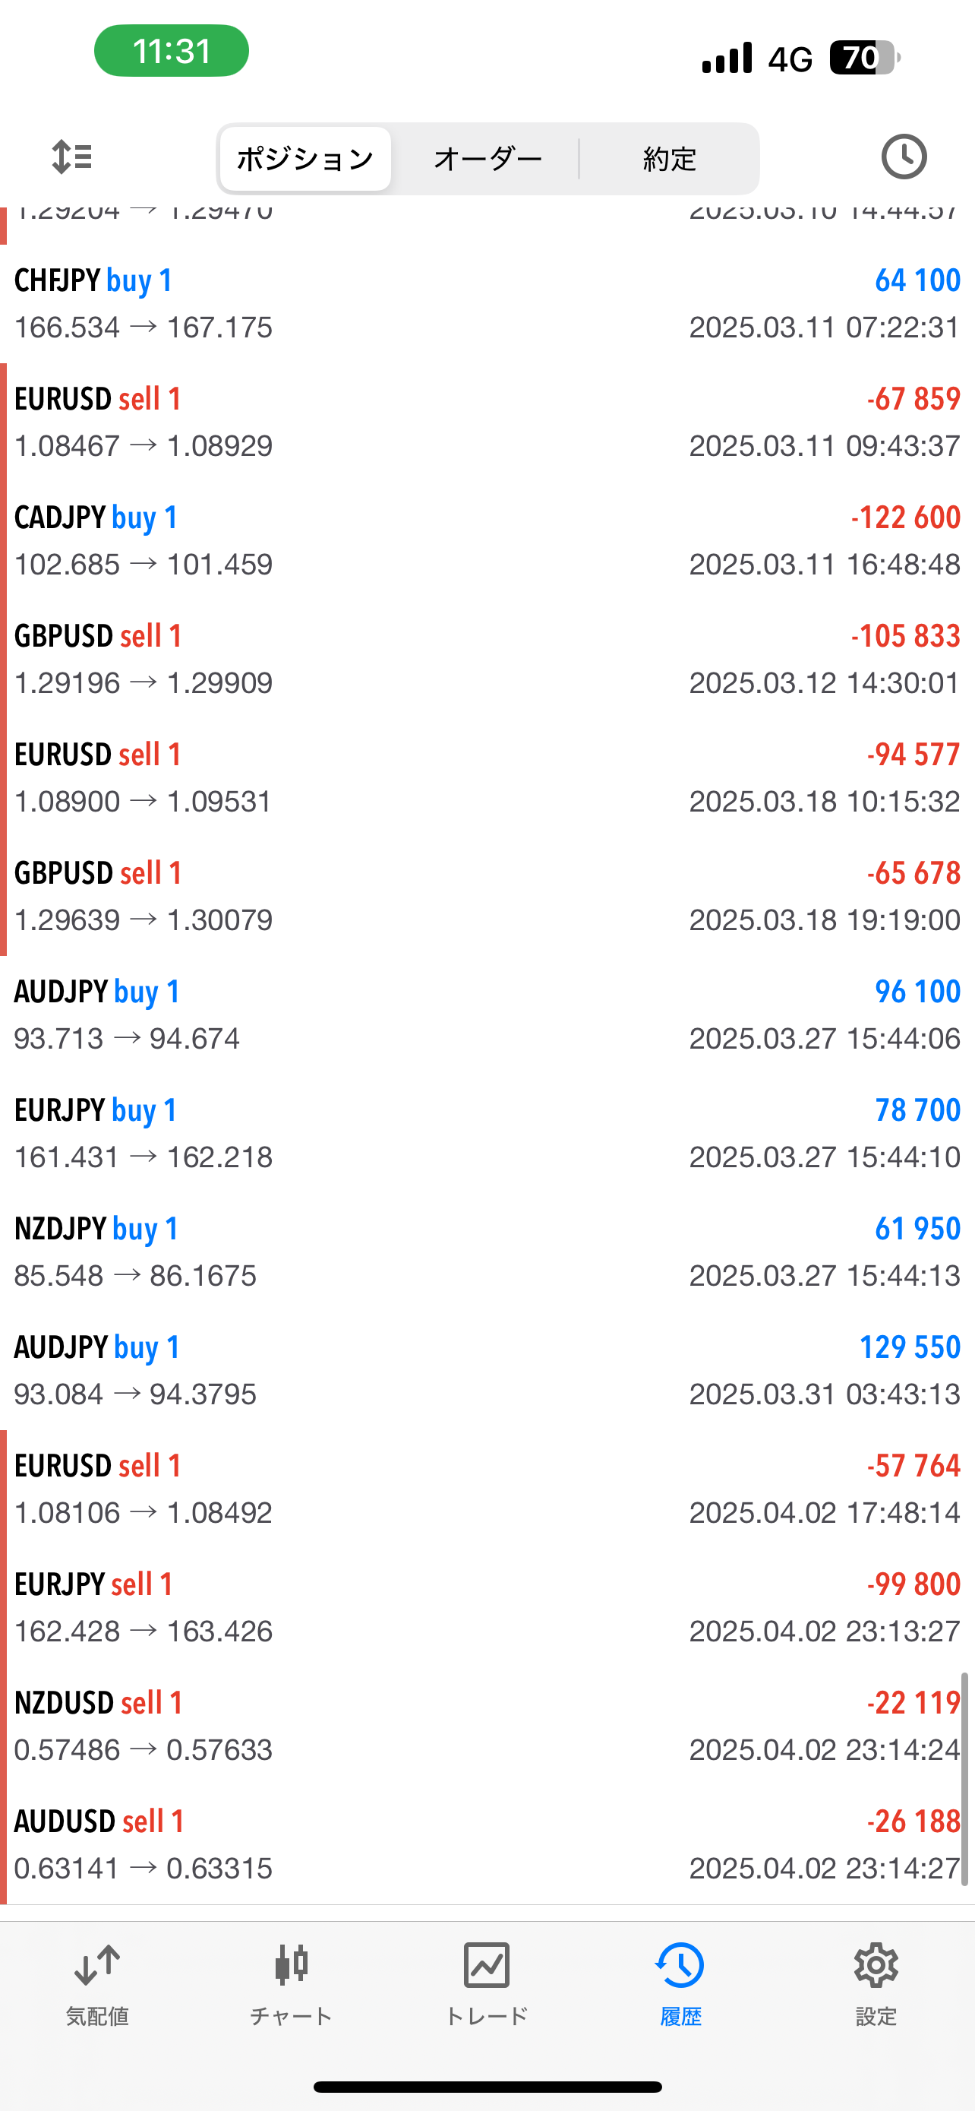The width and height of the screenshot is (975, 2111).
Task: Expand the NZDUSD sell 1 position
Action: coord(487,1726)
